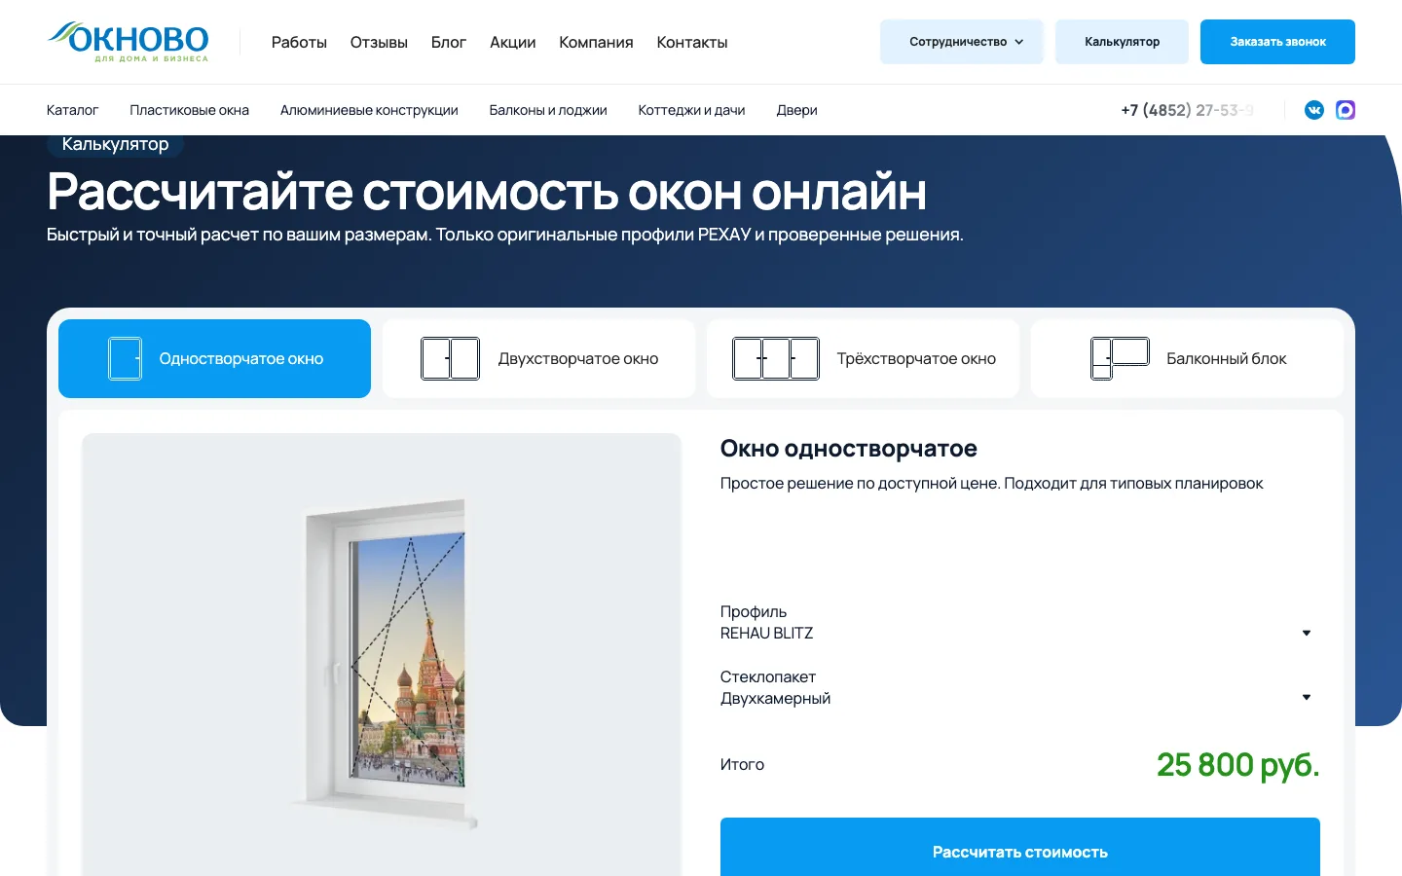Viewport: 1402px width, 876px height.
Task: Open the Двери category
Action: coord(796,110)
